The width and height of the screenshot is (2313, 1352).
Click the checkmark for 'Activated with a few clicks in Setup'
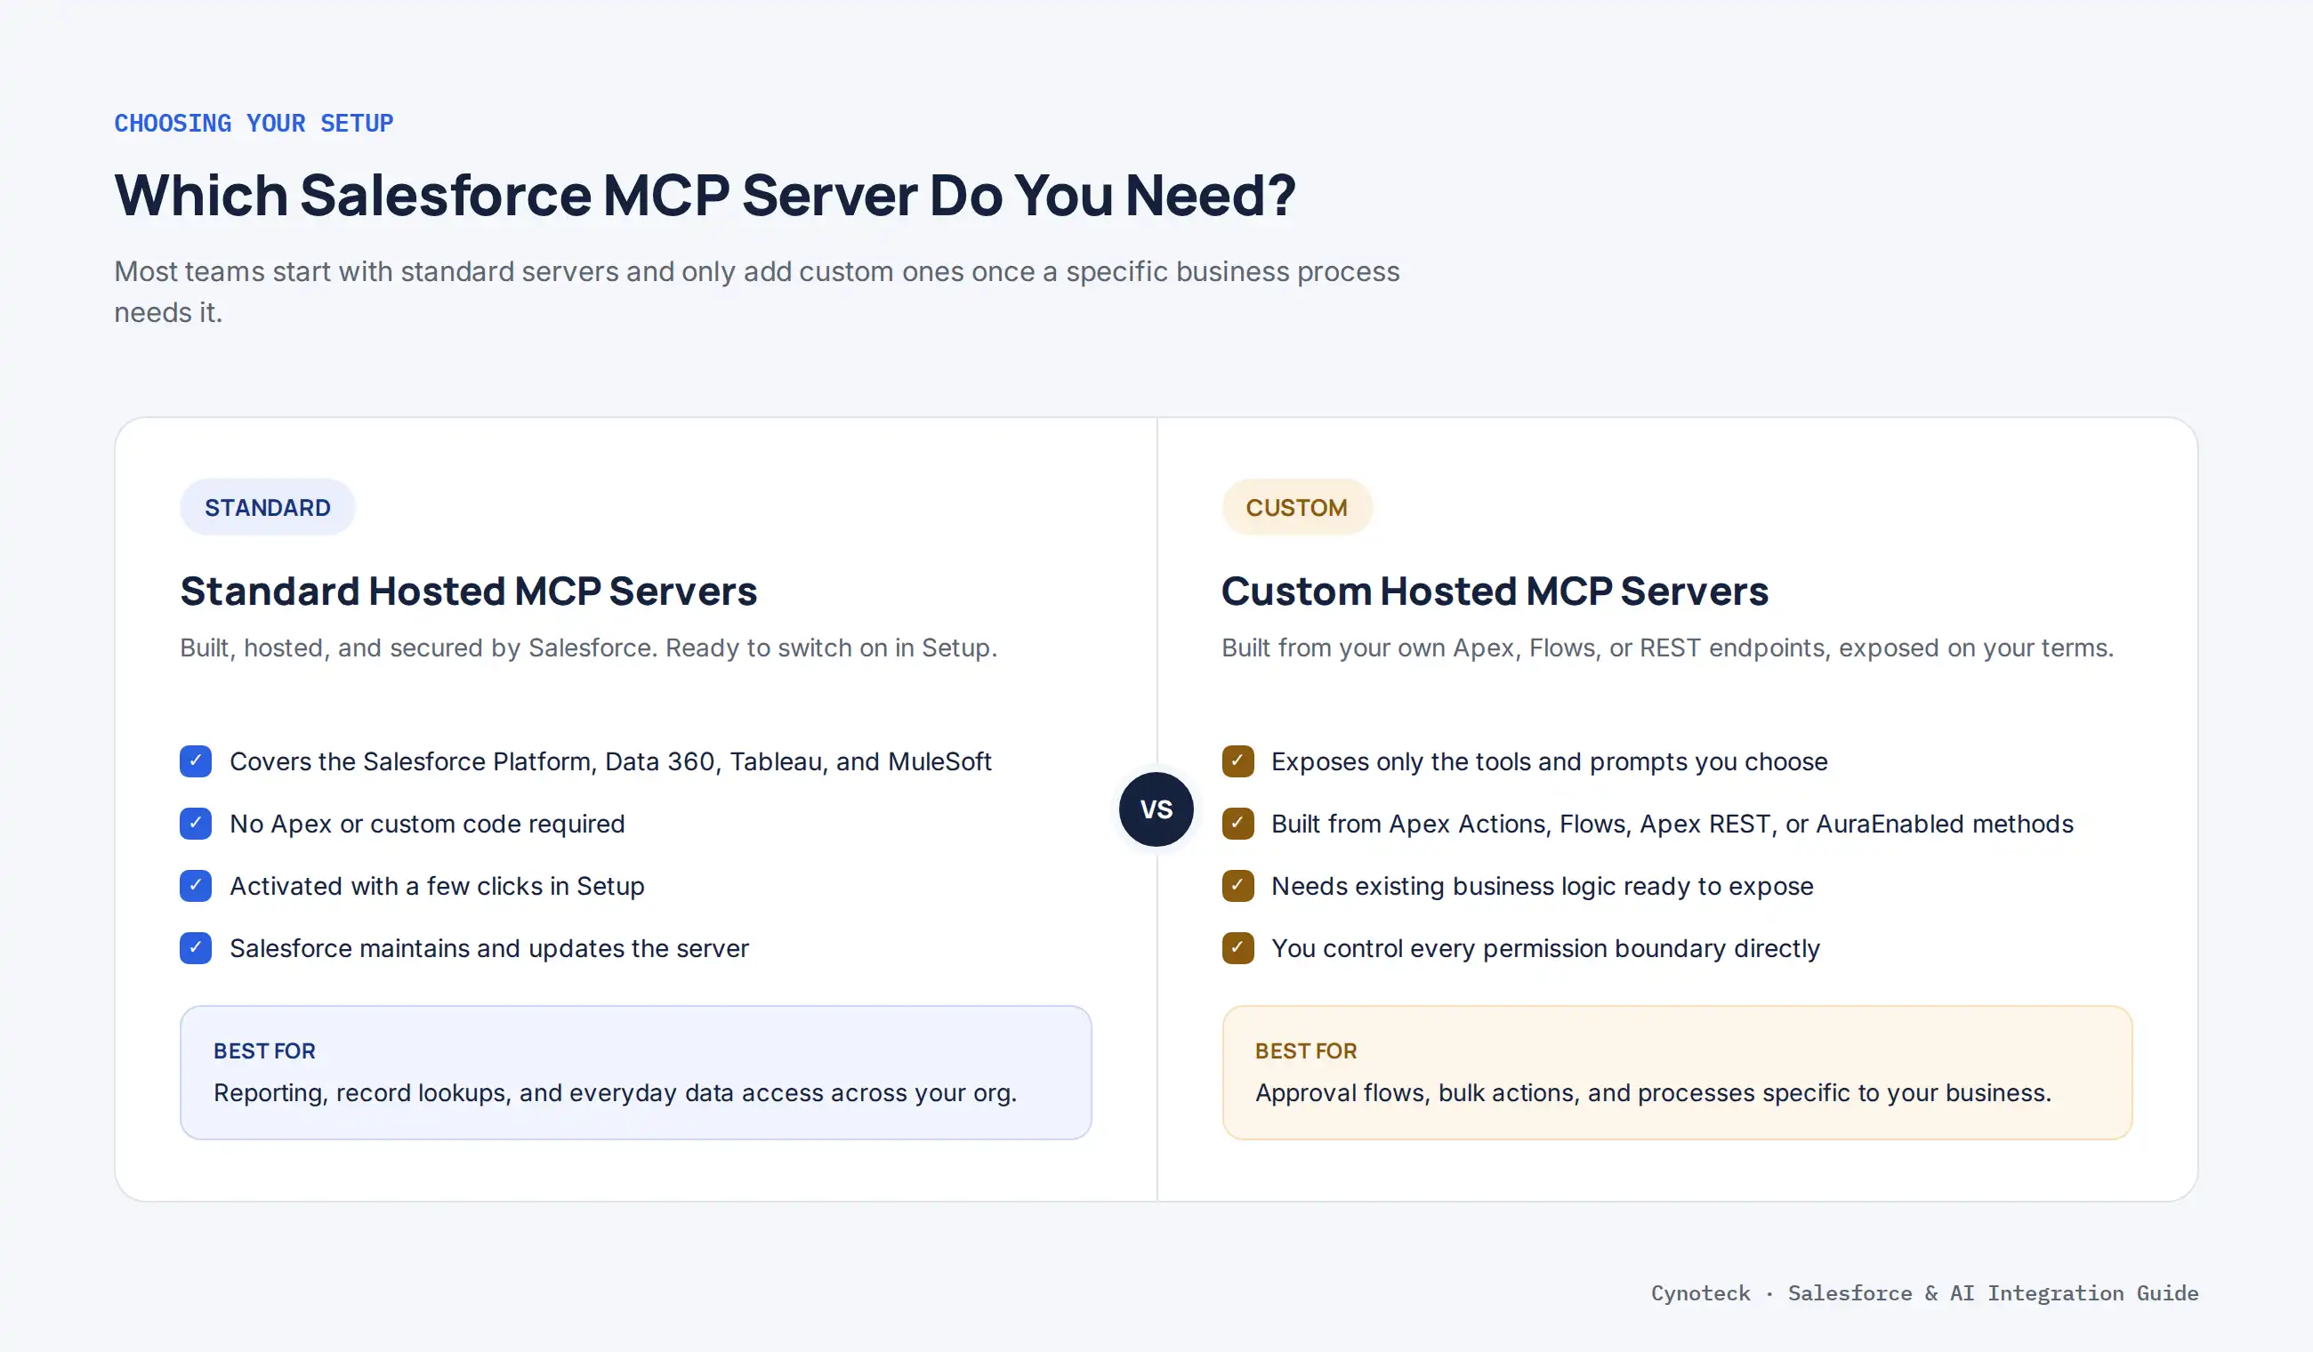coord(196,886)
